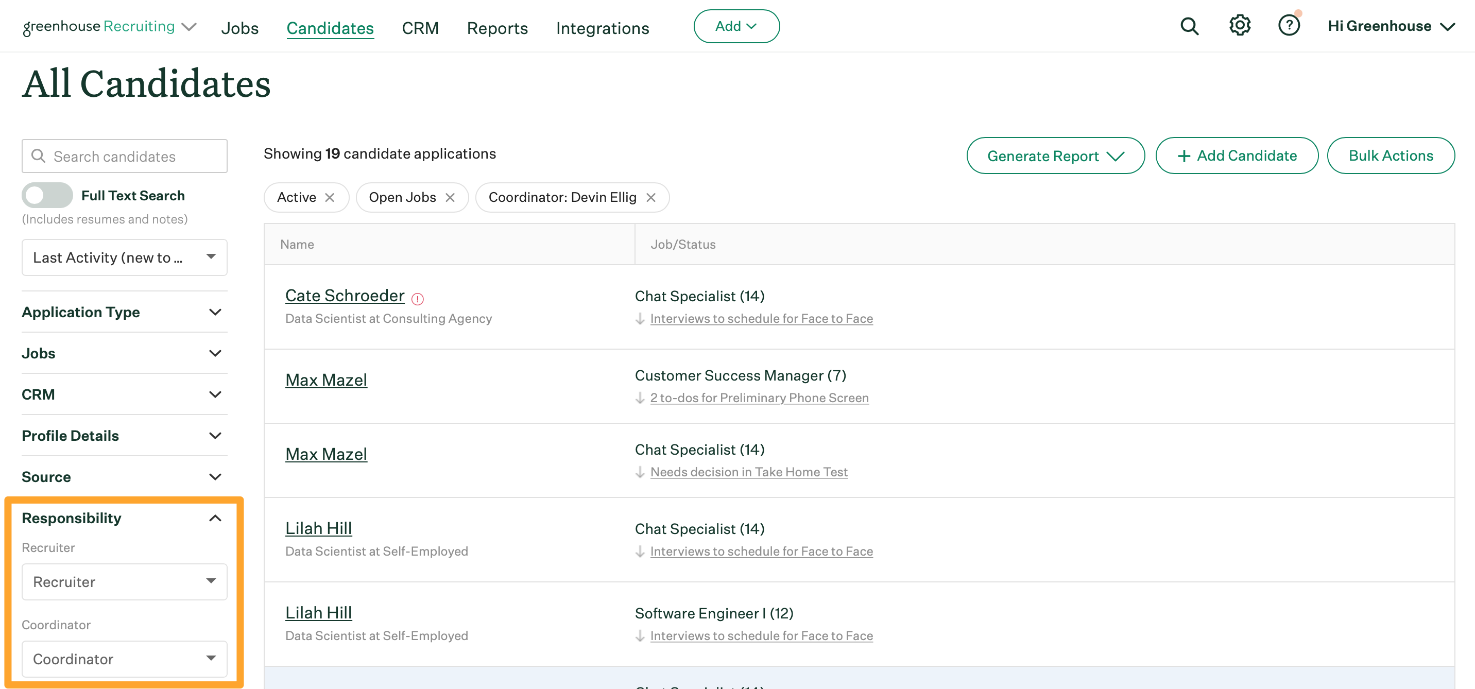
Task: Focus the Search candidates input field
Action: point(124,156)
